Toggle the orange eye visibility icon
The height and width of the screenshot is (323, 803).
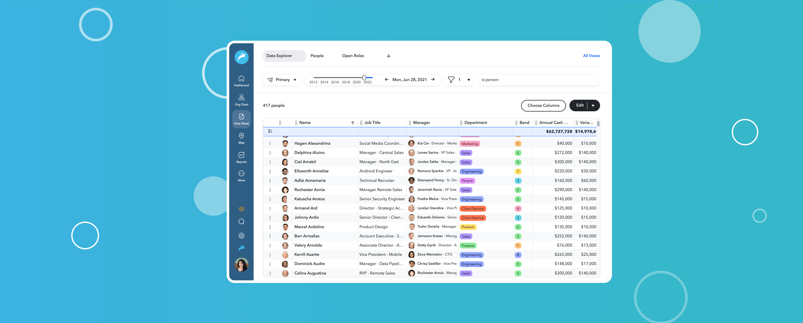tap(241, 209)
